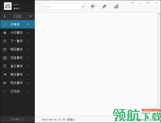Click the 明日事务 calendar-check icon
161x123 pixels.
pos(5,49)
